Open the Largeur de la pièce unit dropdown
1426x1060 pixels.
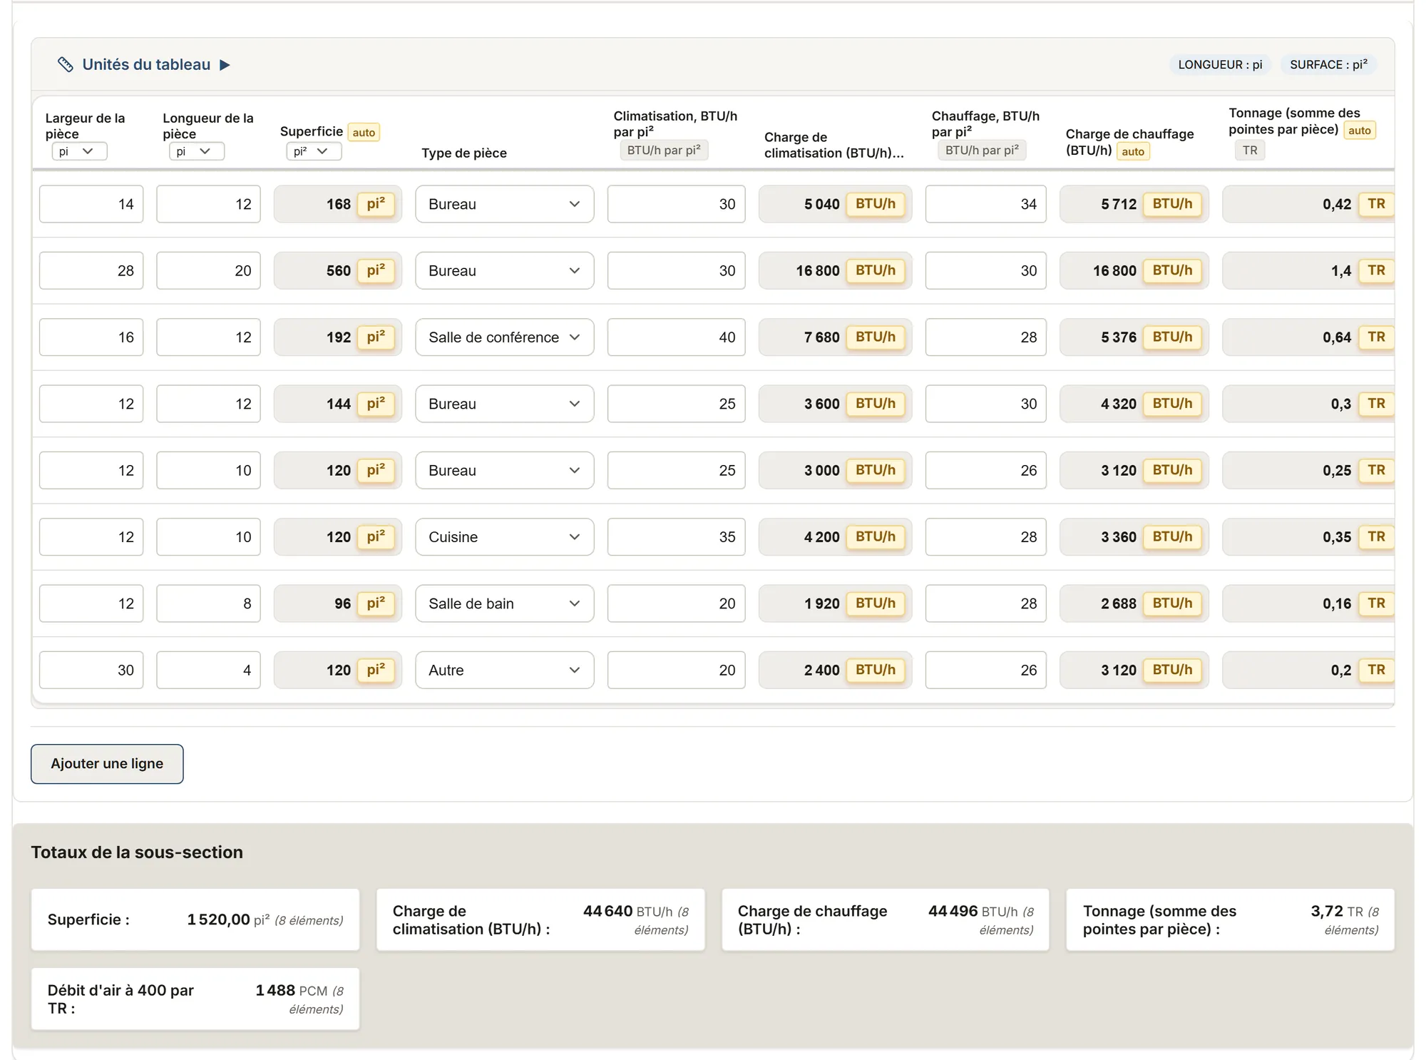[x=79, y=151]
